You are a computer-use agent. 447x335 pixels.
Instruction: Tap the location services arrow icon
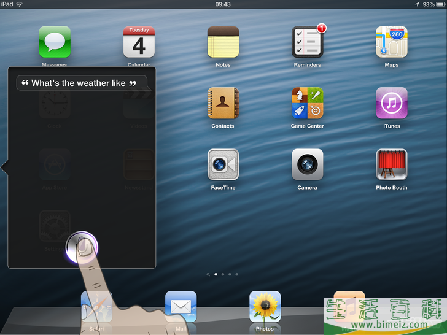pos(418,4)
